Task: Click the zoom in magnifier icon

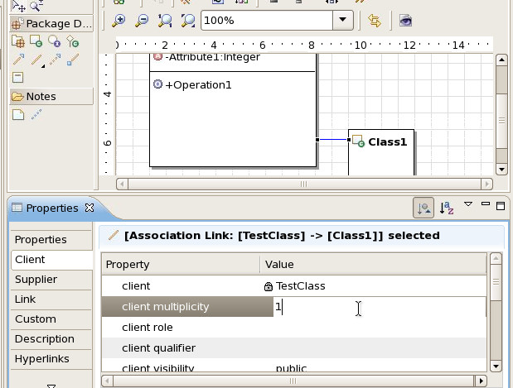Action: click(x=119, y=20)
